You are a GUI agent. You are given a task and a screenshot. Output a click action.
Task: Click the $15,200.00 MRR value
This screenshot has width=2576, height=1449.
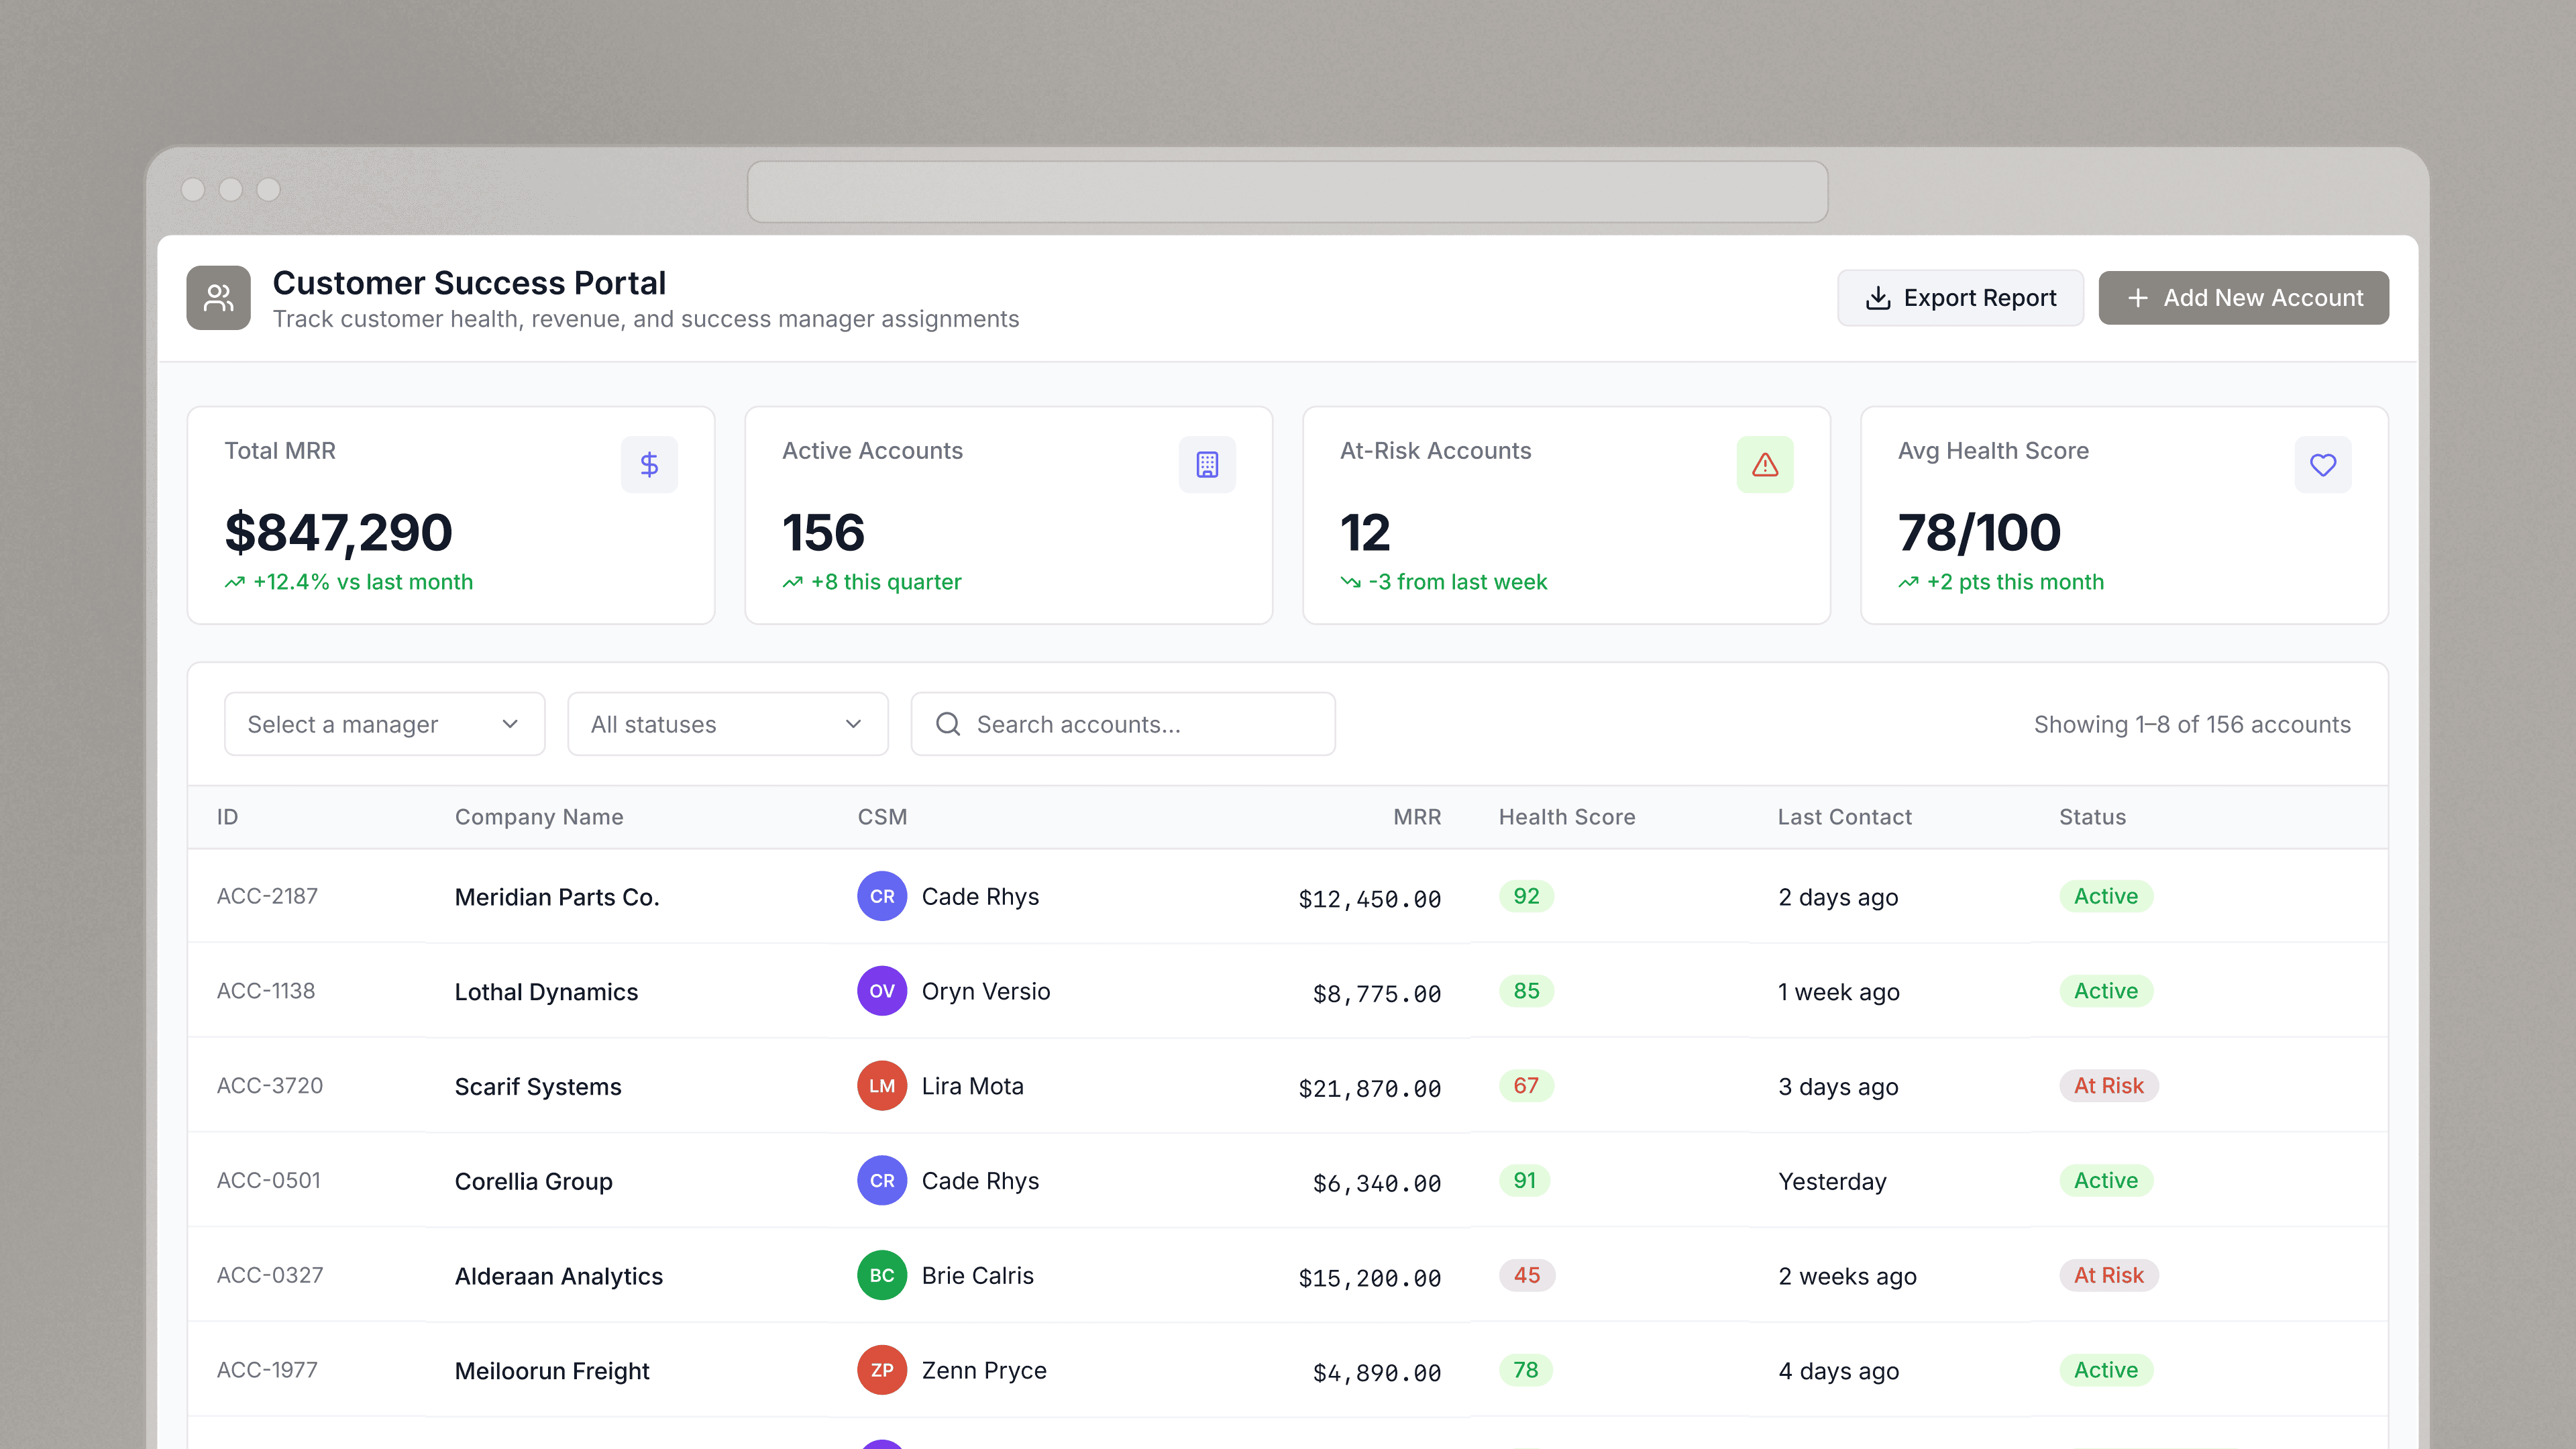(1369, 1278)
